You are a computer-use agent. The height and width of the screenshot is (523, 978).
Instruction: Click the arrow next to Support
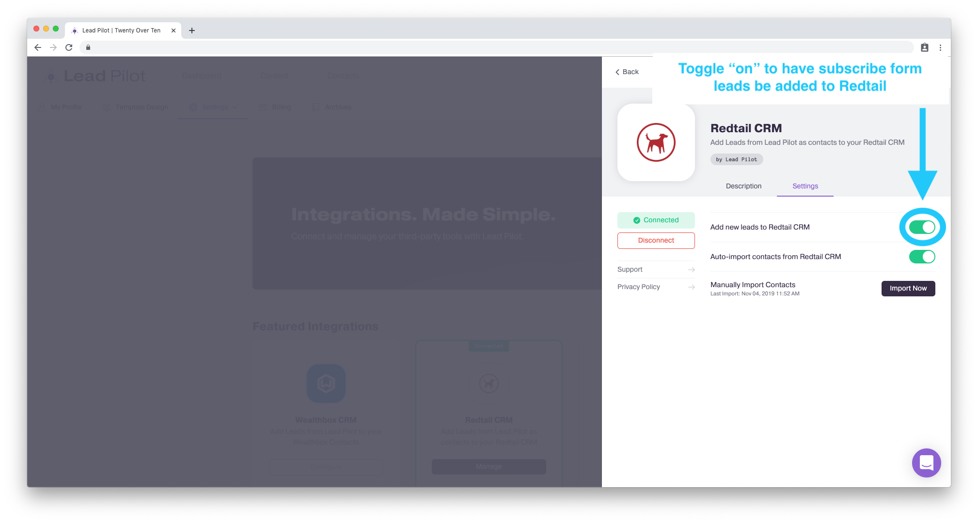pyautogui.click(x=692, y=270)
